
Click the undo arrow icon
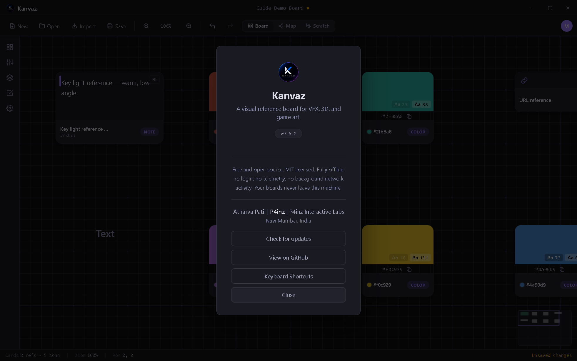(x=212, y=26)
